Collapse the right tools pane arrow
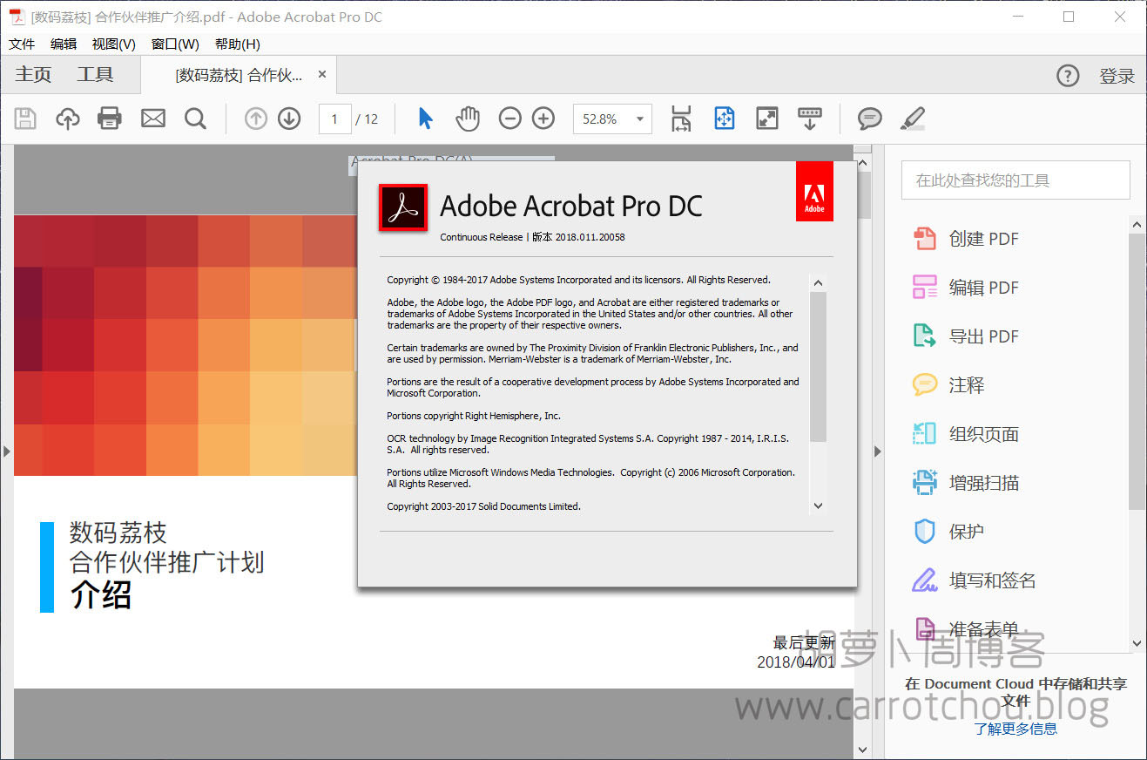The width and height of the screenshot is (1147, 760). 877,451
